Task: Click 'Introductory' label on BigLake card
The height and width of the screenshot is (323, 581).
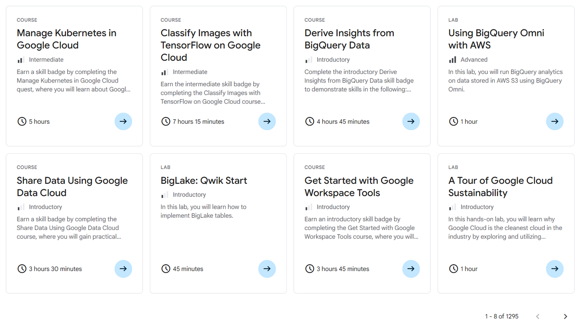Action: 189,195
